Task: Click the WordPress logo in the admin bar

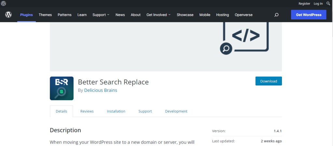Action: [3, 3]
